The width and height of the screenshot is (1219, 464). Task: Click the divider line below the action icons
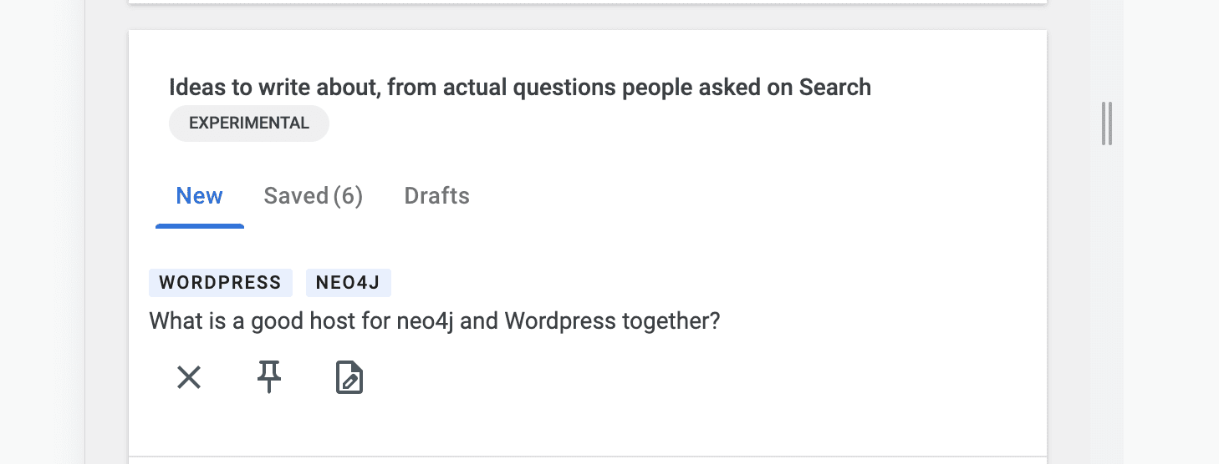[x=587, y=456]
